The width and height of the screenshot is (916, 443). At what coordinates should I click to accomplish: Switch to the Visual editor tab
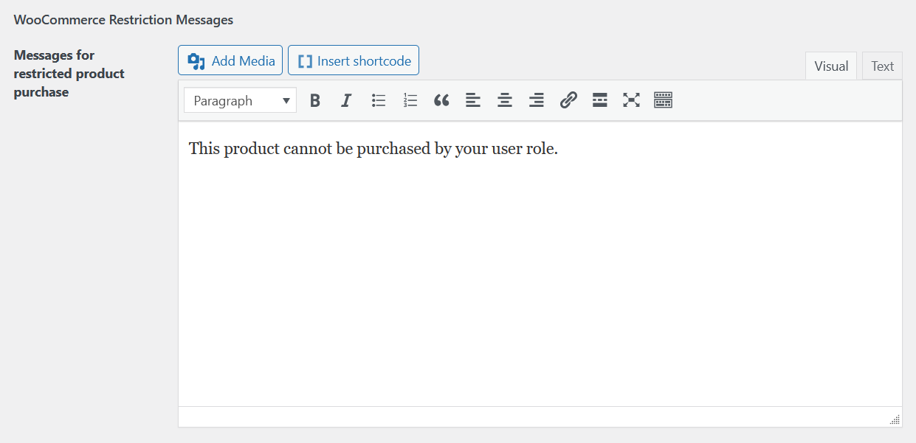tap(831, 66)
